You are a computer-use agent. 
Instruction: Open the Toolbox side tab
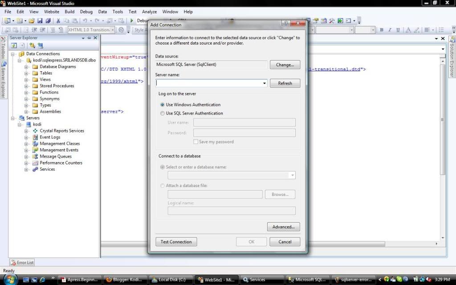(3, 48)
